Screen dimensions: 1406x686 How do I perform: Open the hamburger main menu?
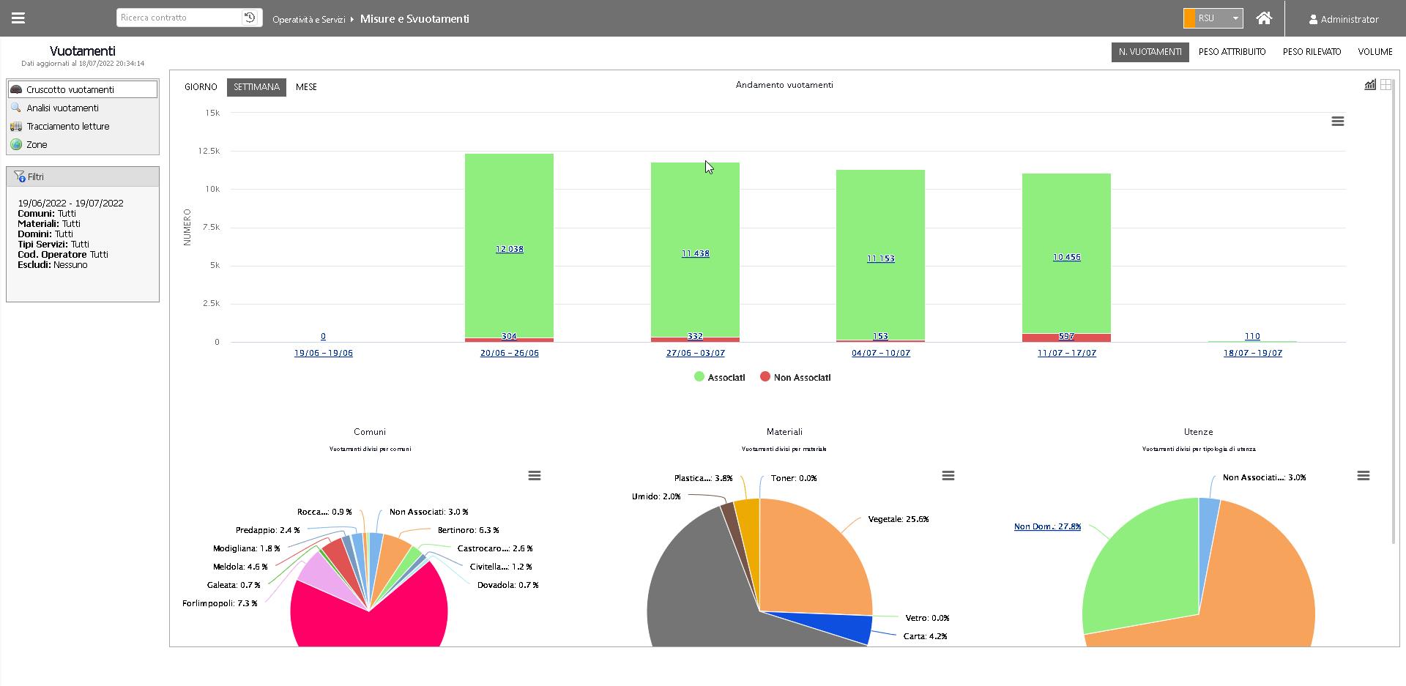(18, 18)
